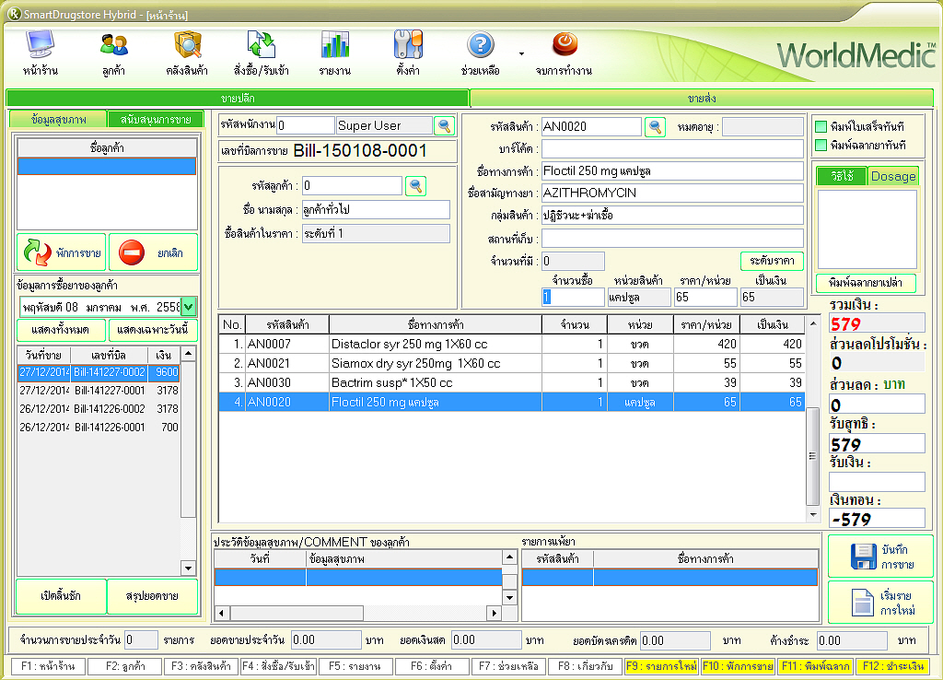Click health comment horizontal scrollbar right arrow

(495, 613)
